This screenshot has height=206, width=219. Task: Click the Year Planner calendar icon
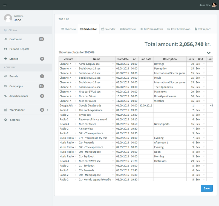[5, 110]
